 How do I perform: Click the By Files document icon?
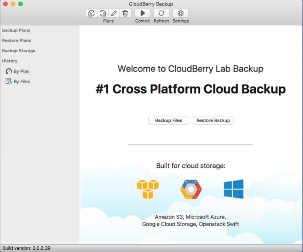[x=8, y=81]
